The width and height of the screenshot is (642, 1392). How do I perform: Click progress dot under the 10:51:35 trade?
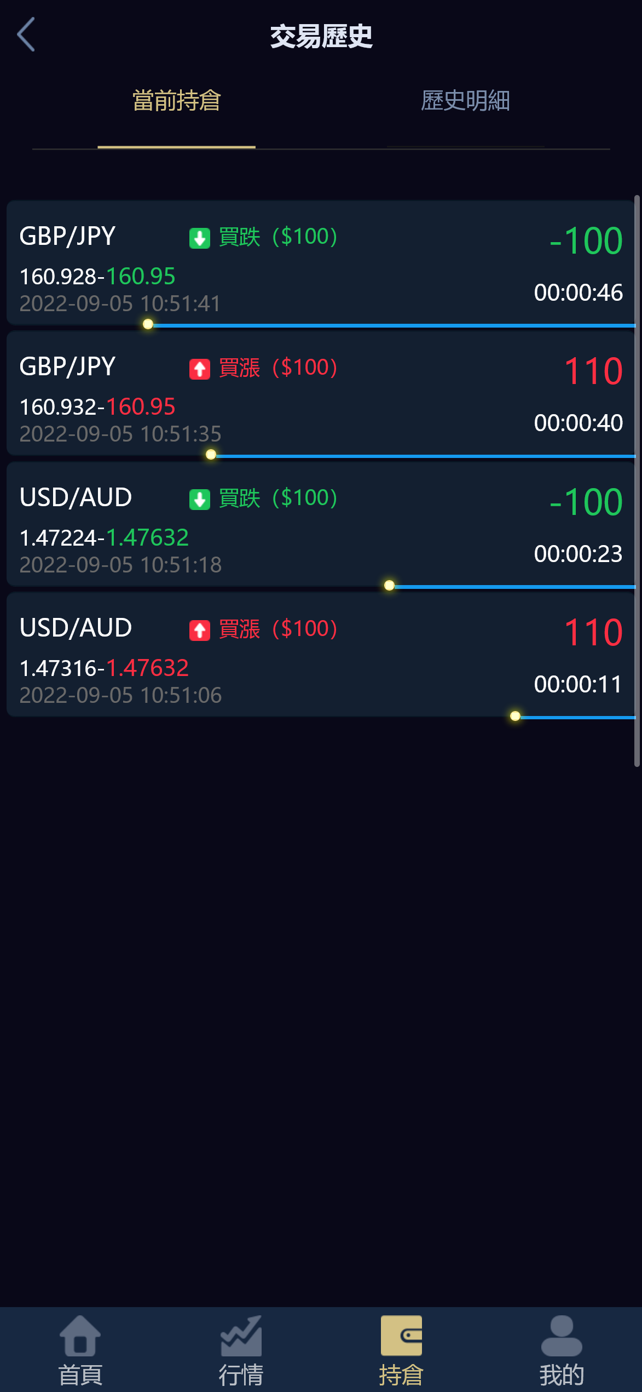211,455
